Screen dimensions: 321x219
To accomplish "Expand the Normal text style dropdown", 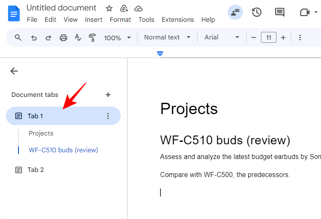I will [x=167, y=37].
